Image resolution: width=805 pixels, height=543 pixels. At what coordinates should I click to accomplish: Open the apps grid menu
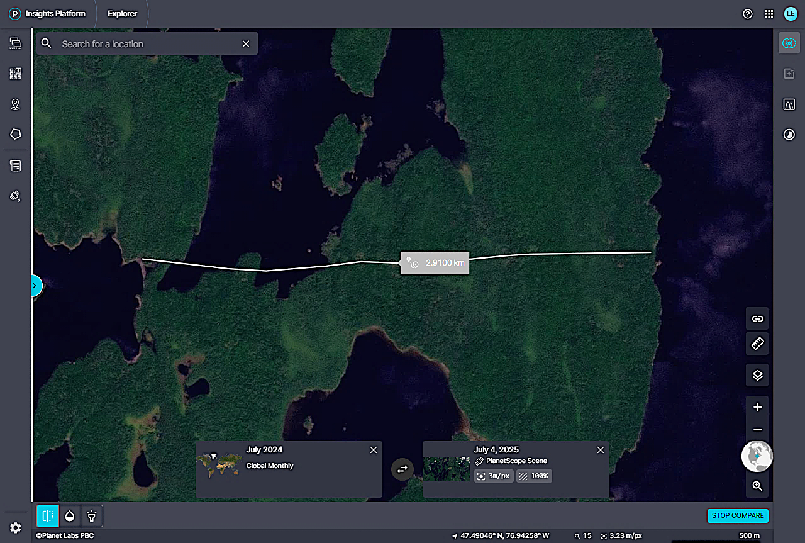tap(769, 14)
